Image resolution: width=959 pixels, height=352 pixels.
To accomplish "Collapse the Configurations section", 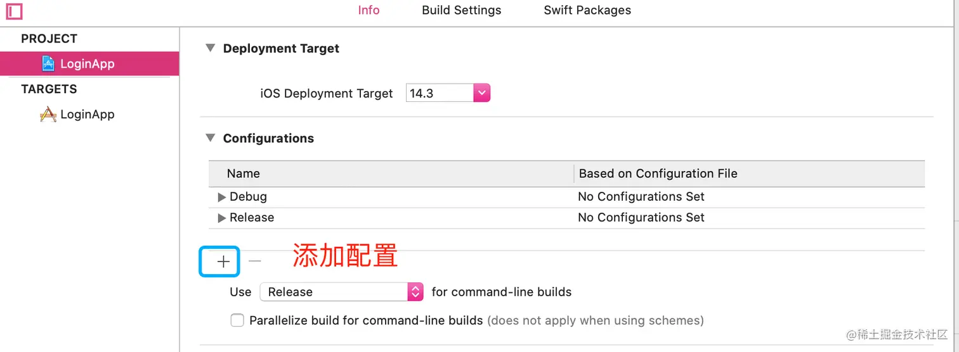I will (211, 138).
